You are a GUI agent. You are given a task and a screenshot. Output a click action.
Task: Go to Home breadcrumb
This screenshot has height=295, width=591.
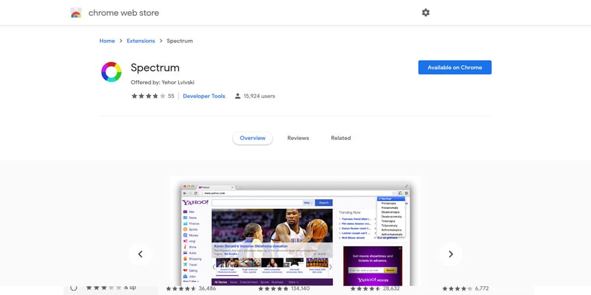click(107, 41)
